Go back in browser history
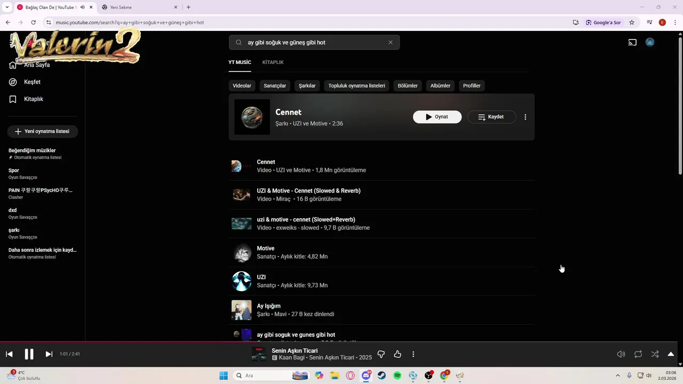Image resolution: width=683 pixels, height=384 pixels. [7, 22]
